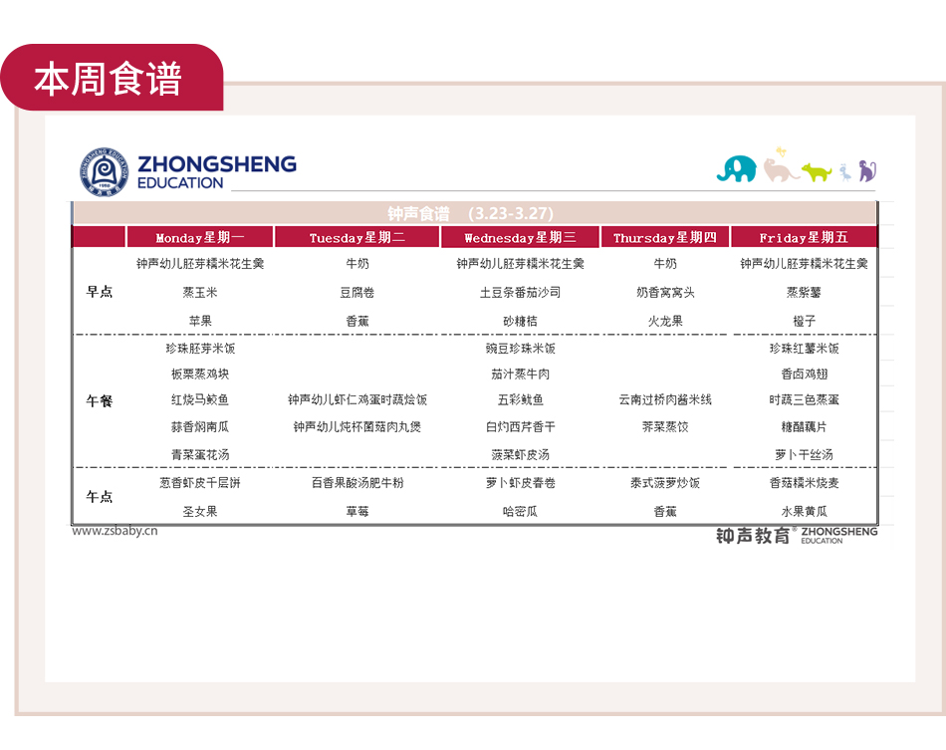Viewport: 946px width, 750px height.
Task: Click the 早点 row label
Action: (100, 292)
